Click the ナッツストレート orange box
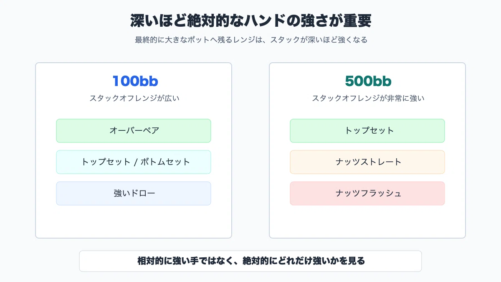Viewport: 501px width, 282px height. coord(367,162)
